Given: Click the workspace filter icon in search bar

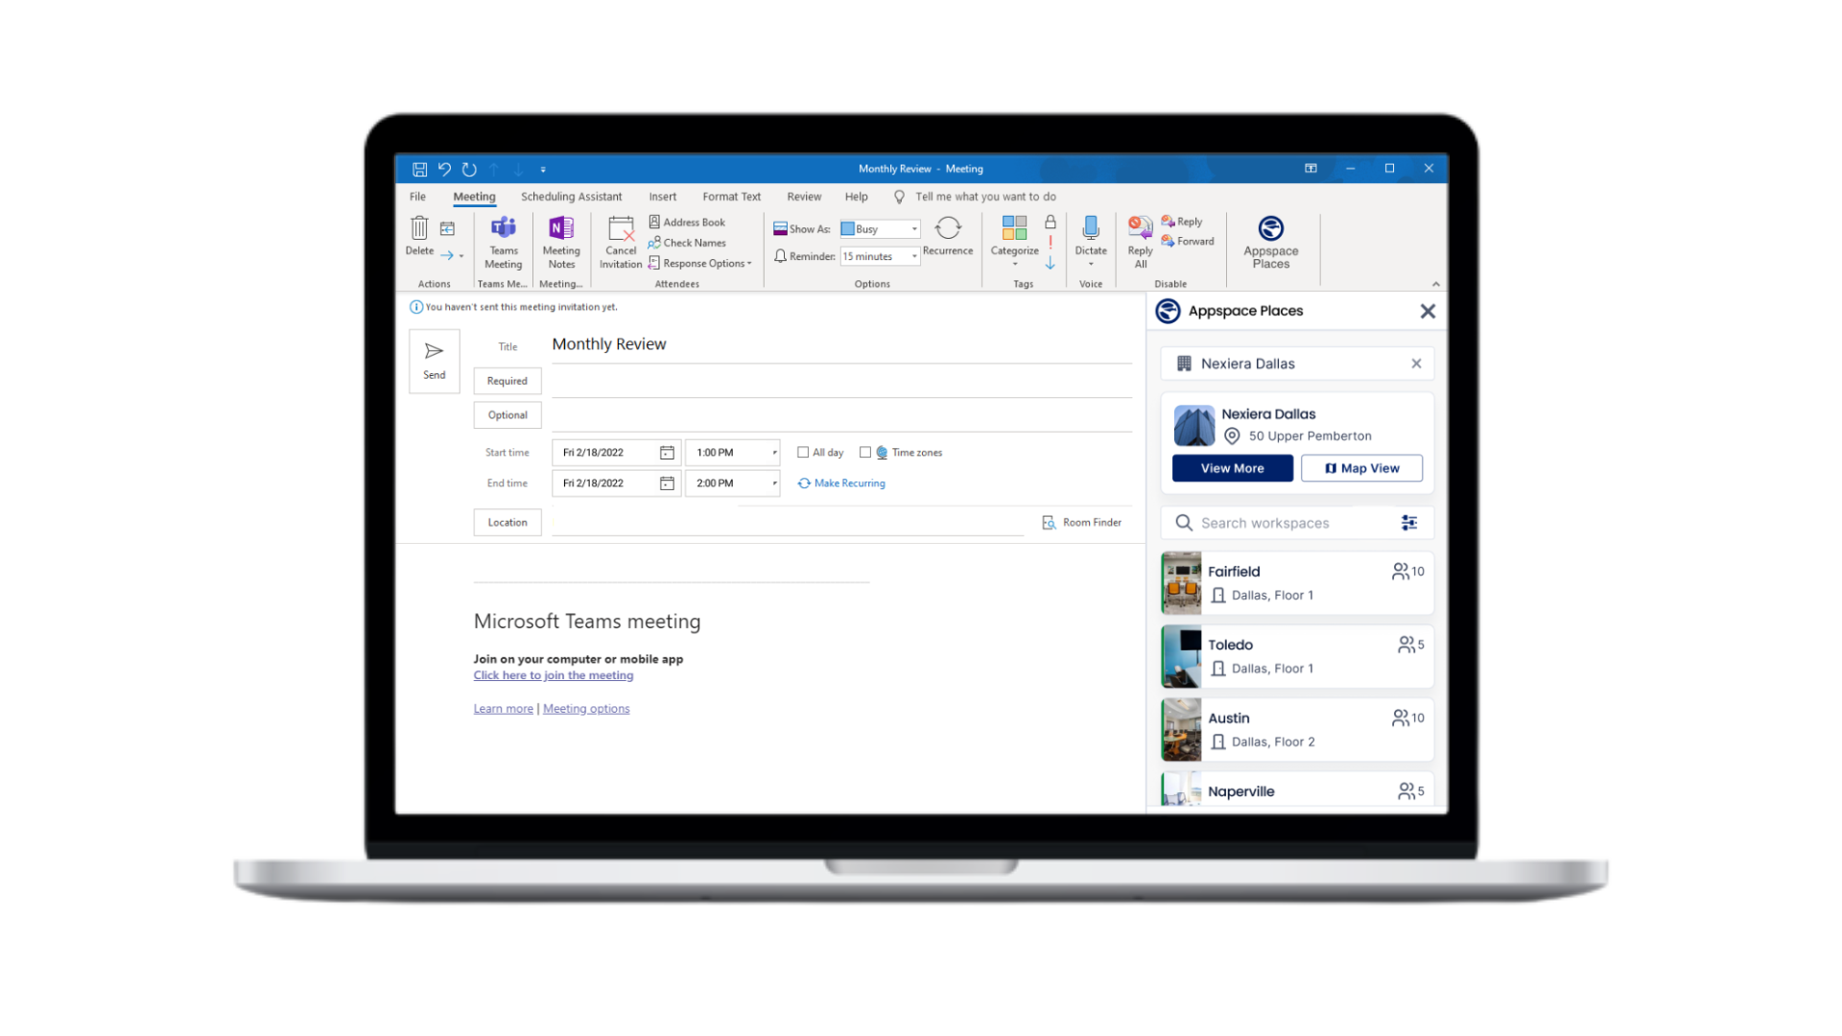Looking at the screenshot, I should 1408,523.
